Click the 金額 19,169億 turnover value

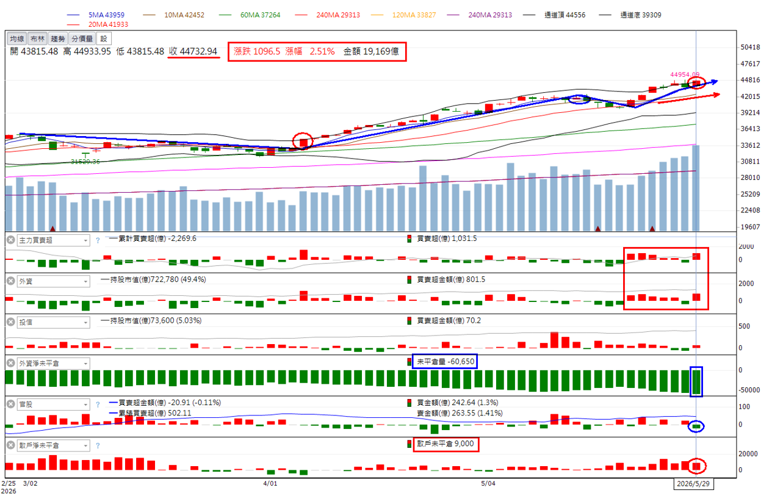pos(372,51)
